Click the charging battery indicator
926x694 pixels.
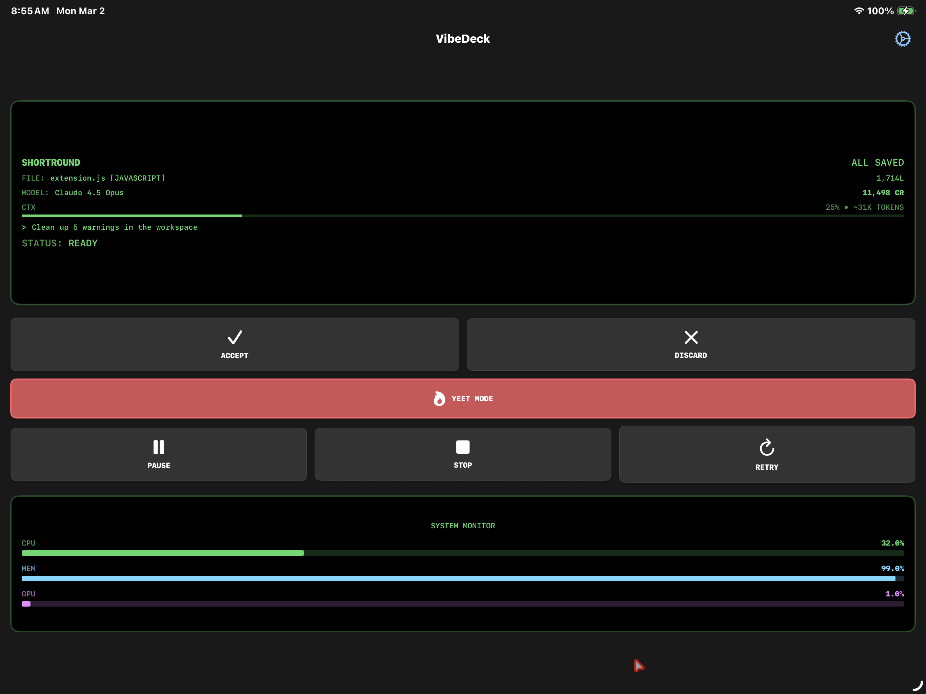point(905,11)
